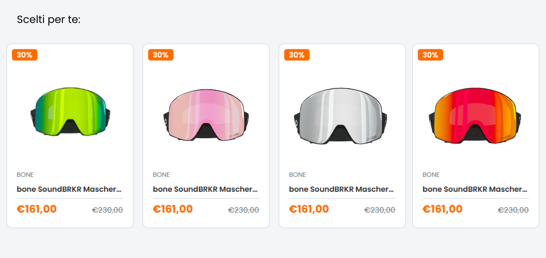The height and width of the screenshot is (258, 546).
Task: Click BONE brand label on pink goggle card
Action: pos(161,175)
